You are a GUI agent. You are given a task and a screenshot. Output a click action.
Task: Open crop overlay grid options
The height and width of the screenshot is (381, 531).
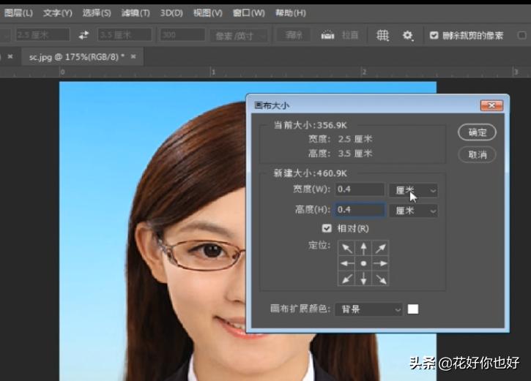pyautogui.click(x=382, y=35)
